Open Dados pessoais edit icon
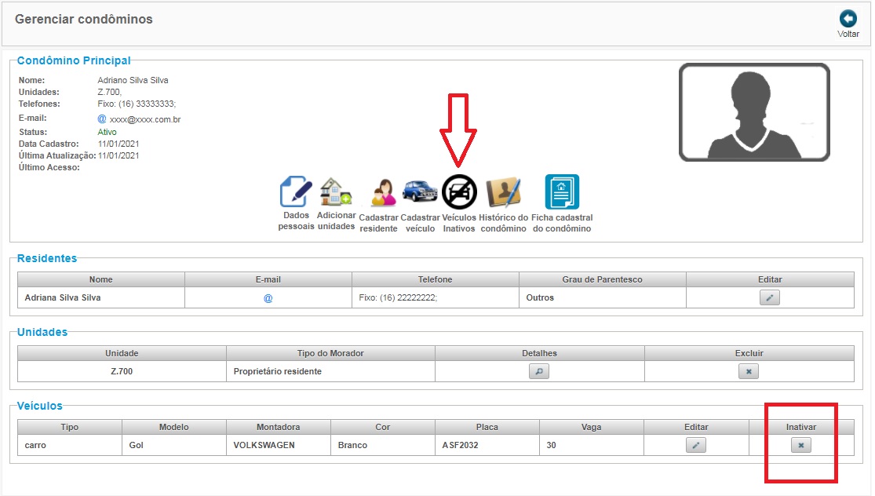Viewport: 875px width, 496px height. [296, 192]
